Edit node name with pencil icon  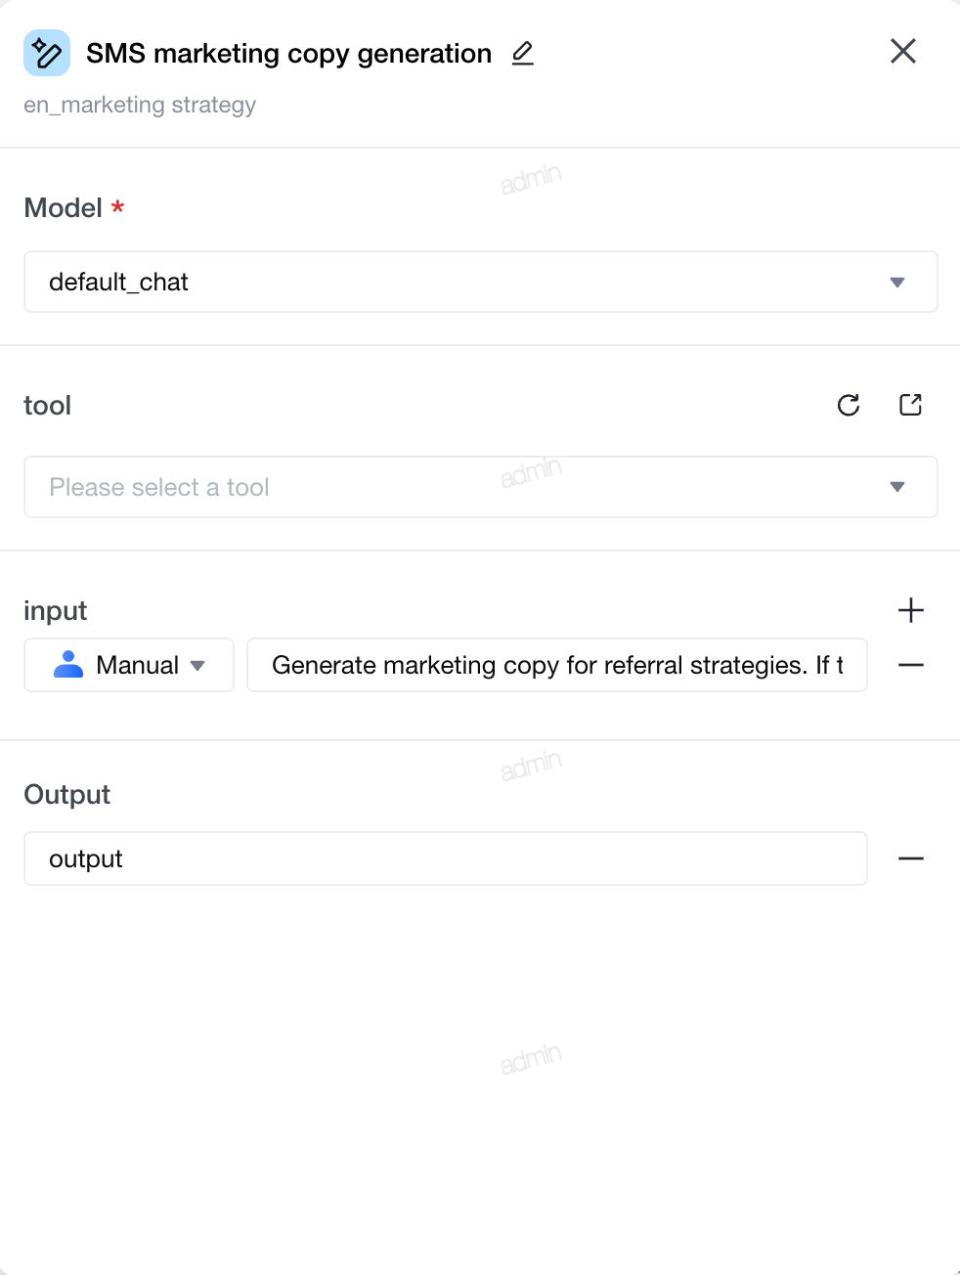coord(523,53)
